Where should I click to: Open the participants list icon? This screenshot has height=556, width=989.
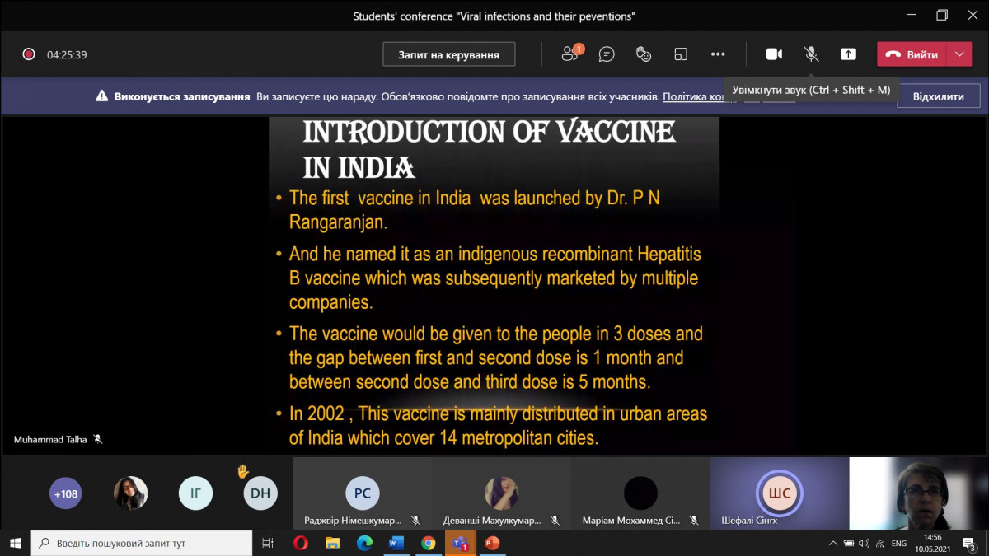(569, 54)
